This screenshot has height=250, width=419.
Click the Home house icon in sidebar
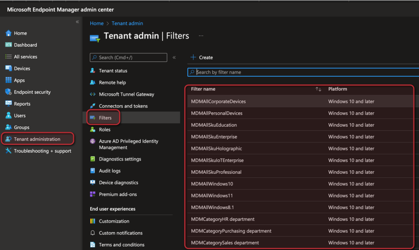point(8,33)
